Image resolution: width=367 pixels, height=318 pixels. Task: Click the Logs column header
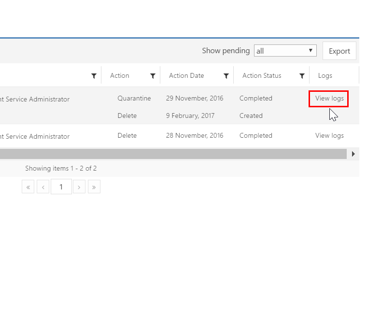tap(325, 76)
